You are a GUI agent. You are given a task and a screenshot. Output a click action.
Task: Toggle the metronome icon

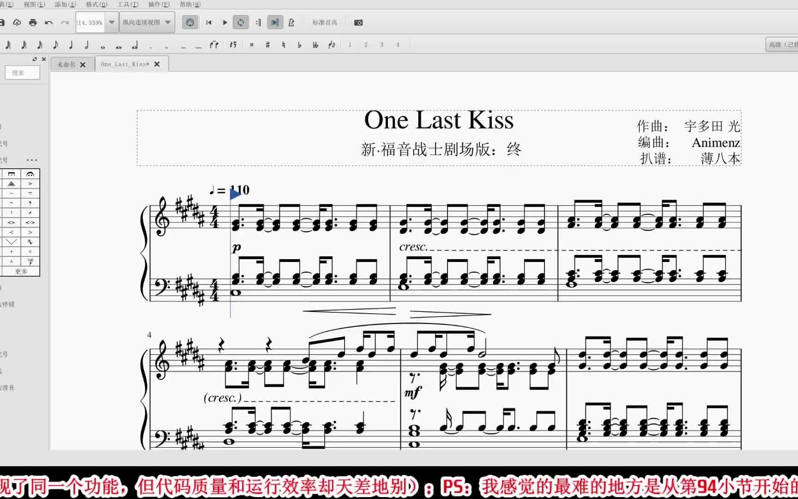291,22
